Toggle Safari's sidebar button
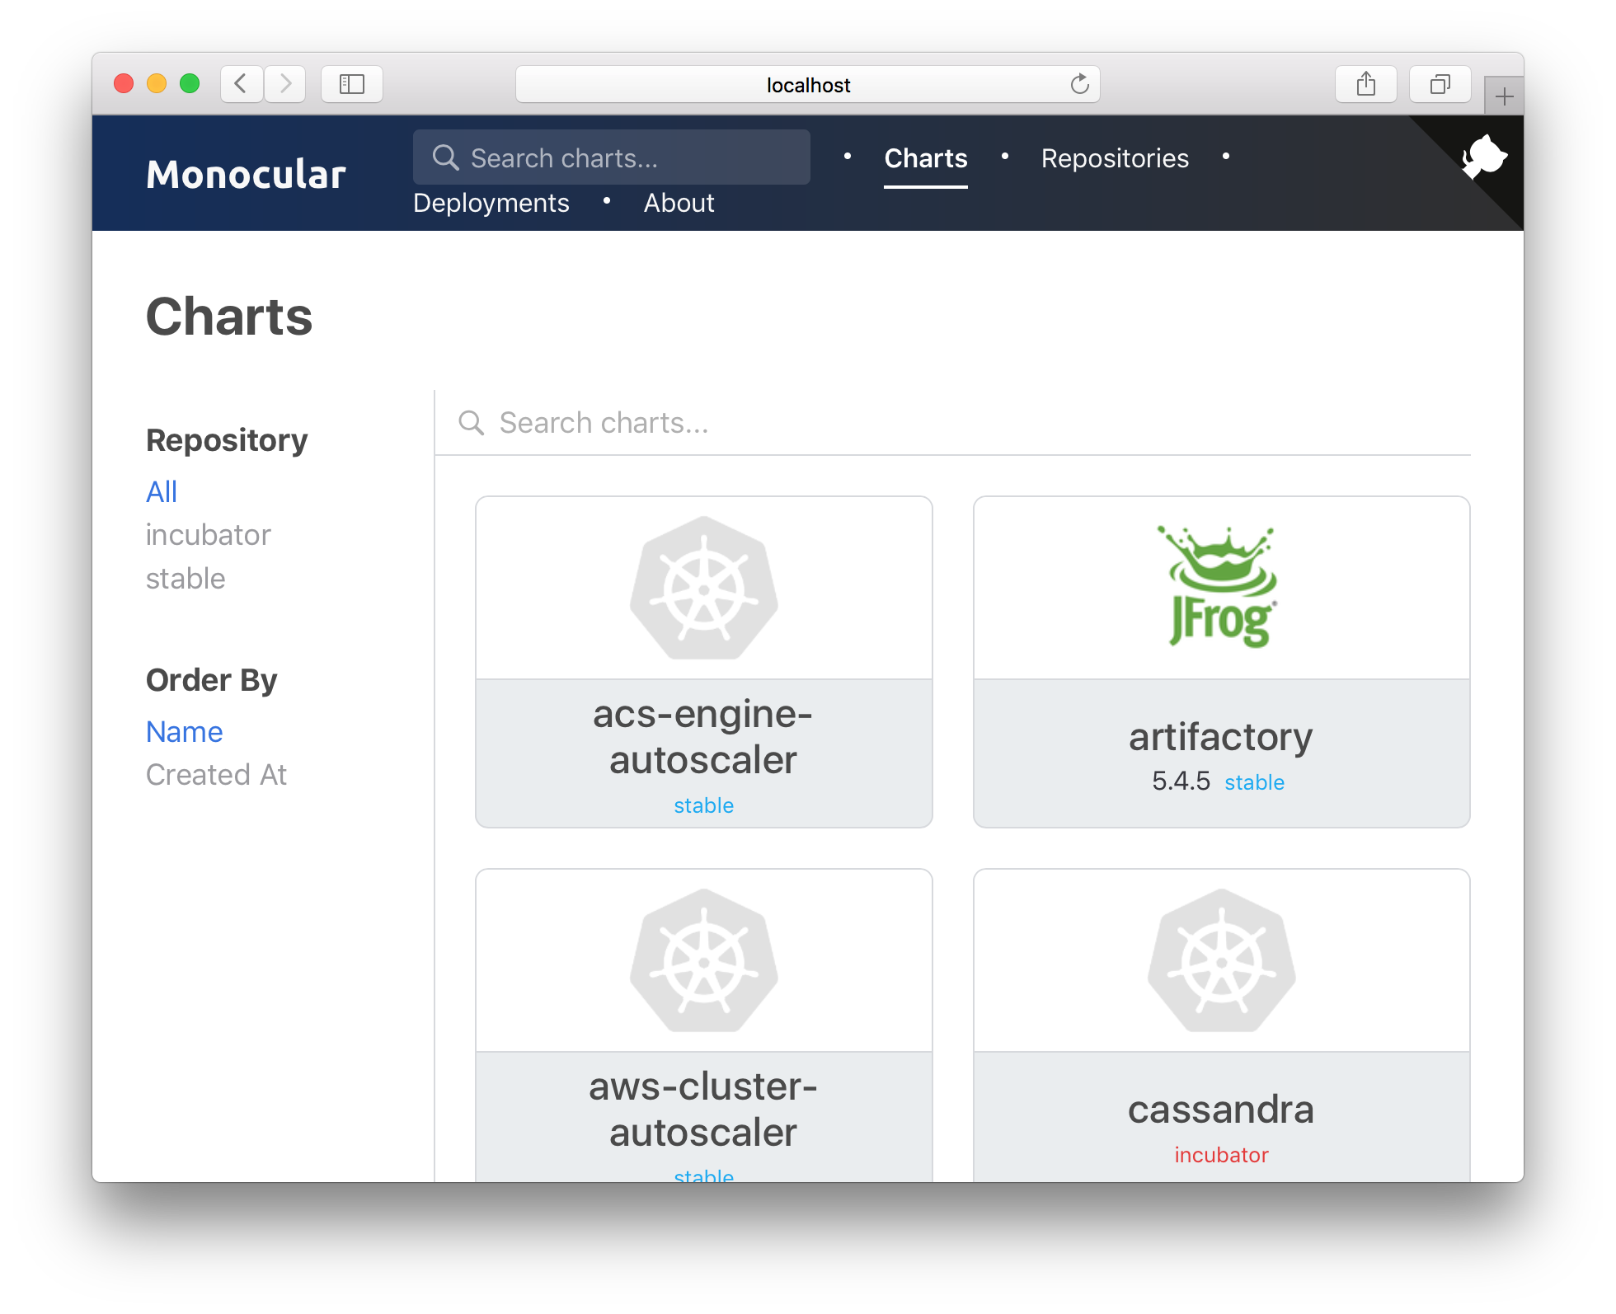Screen dimensions: 1616x1314 (x=352, y=84)
